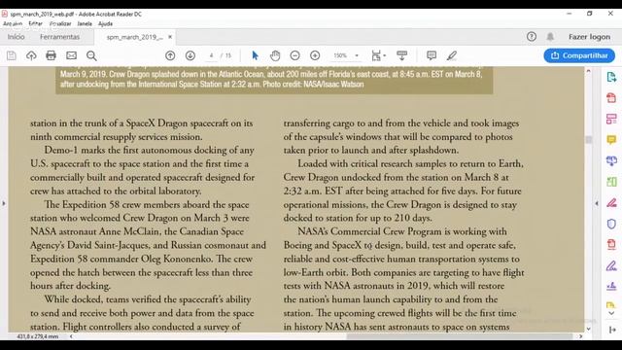Viewport: 622px width, 350px height.
Task: Go to the previous page arrow
Action: (170, 55)
